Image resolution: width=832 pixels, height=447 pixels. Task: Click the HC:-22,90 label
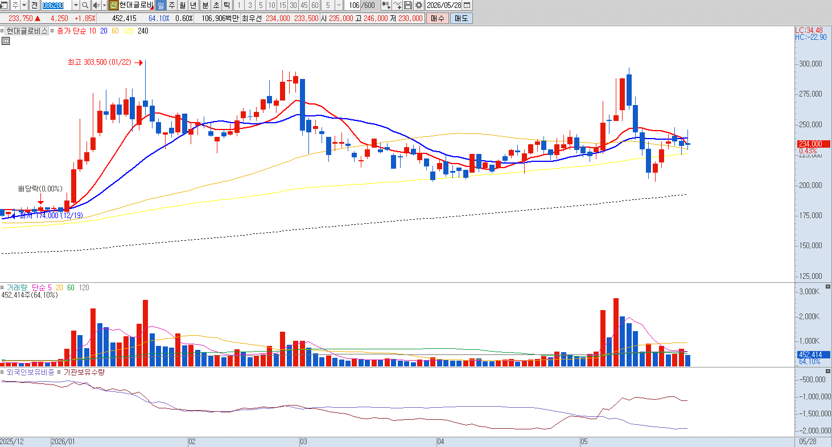coord(810,37)
